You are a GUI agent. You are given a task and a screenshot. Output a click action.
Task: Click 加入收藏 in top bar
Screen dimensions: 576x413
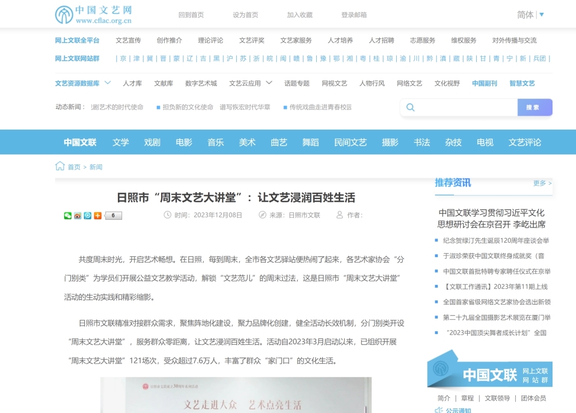pos(300,15)
